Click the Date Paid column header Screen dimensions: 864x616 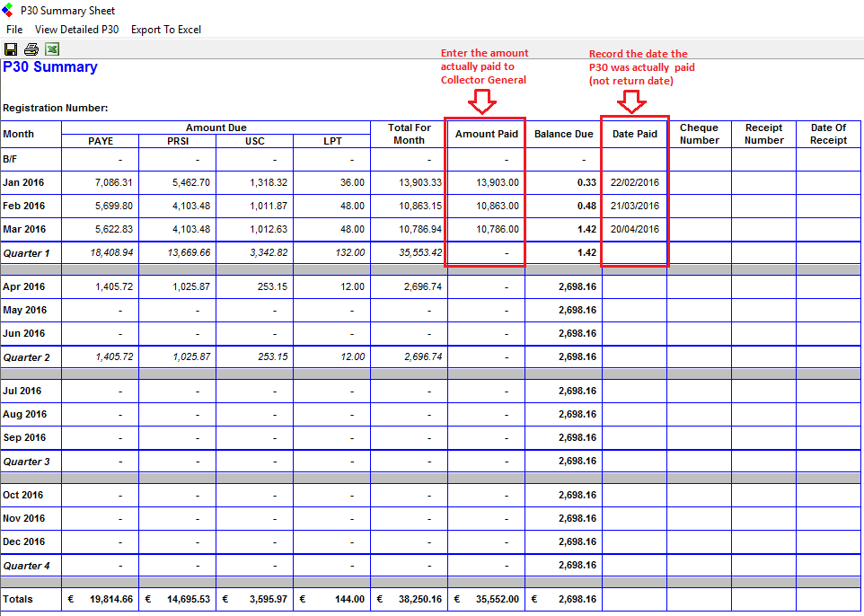[x=634, y=134]
